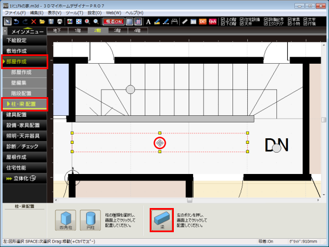This screenshot has height=247, width=329.
Task: Toggle the 吸着ON snap button
Action: tap(112, 21)
